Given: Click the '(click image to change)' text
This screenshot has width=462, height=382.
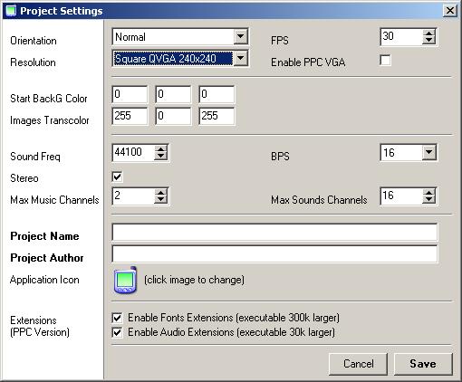Looking at the screenshot, I should tap(194, 280).
